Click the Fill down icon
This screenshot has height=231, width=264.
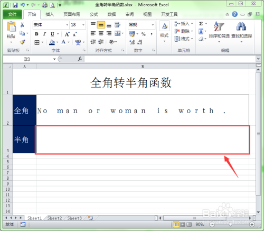pyautogui.click(x=201, y=32)
